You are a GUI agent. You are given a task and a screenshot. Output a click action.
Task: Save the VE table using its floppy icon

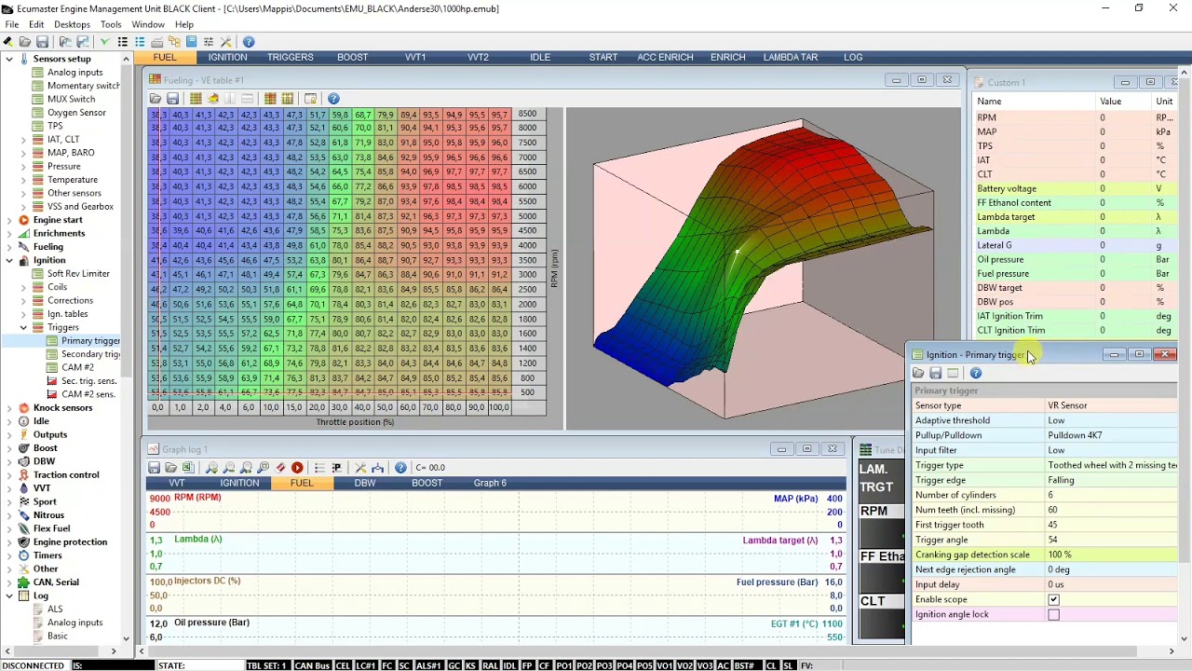[172, 99]
